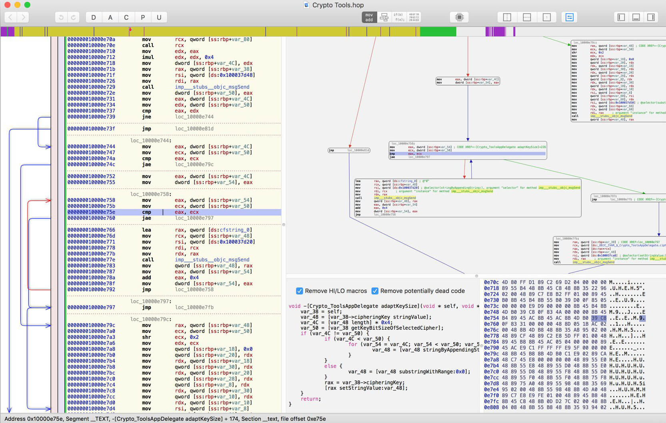The width and height of the screenshot is (666, 423).
Task: Go forward in navigation history
Action: [x=24, y=17]
